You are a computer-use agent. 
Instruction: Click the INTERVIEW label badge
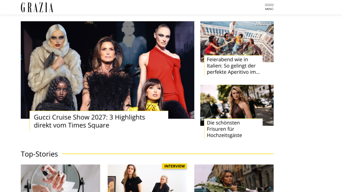[175, 166]
